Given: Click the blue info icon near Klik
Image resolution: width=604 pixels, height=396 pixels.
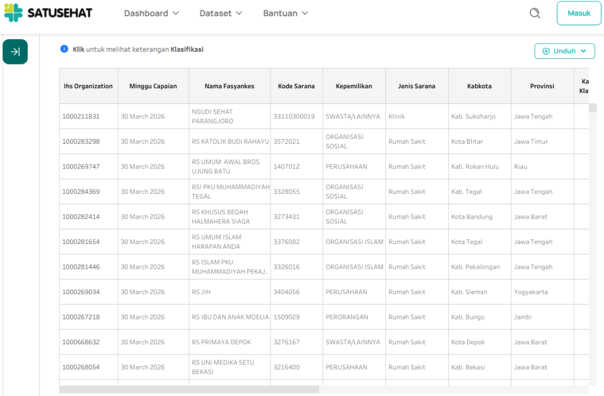Looking at the screenshot, I should tap(64, 49).
